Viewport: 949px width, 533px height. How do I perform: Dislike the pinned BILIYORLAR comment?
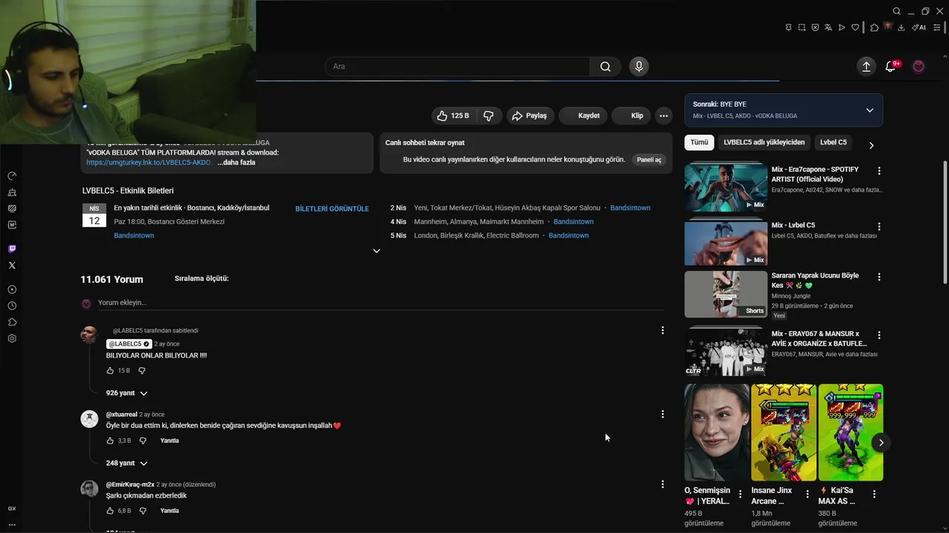(142, 371)
